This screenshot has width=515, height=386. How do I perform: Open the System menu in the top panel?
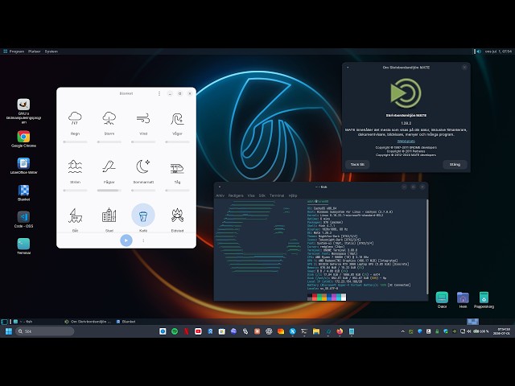51,51
